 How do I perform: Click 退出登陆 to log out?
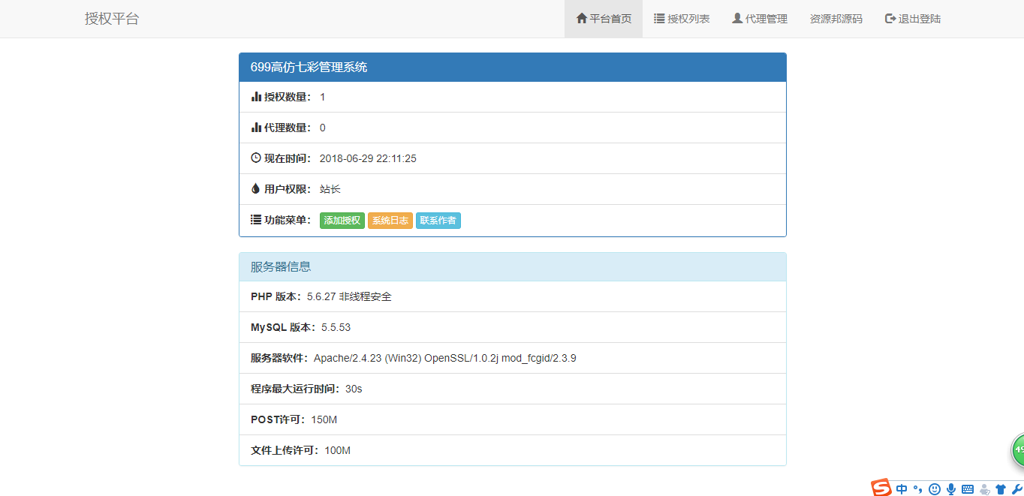pos(913,19)
